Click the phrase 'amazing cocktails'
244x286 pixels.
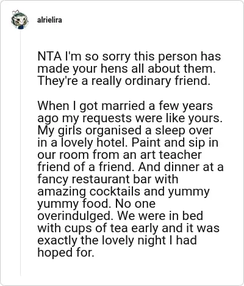pyautogui.click(x=88, y=191)
